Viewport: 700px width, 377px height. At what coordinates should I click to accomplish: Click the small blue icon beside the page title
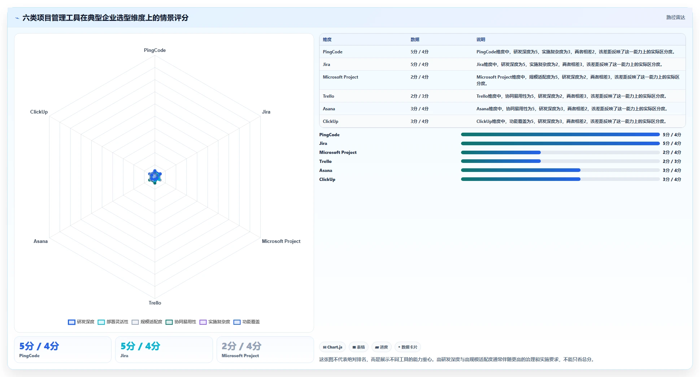coord(17,18)
